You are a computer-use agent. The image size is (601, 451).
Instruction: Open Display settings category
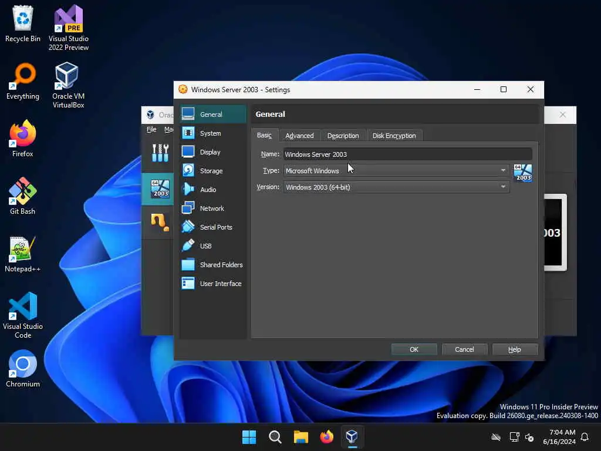pos(212,152)
